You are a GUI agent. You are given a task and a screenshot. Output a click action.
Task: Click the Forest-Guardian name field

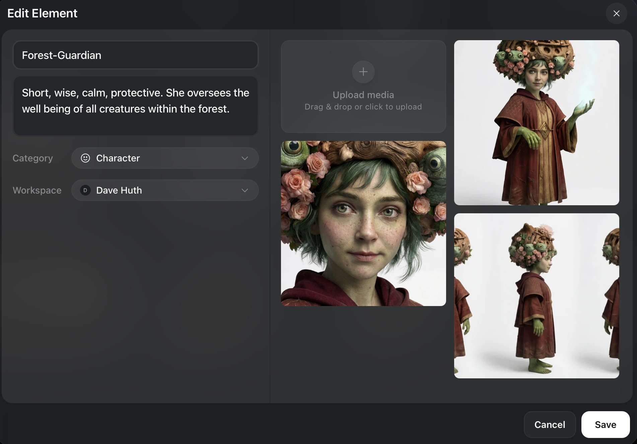[135, 55]
